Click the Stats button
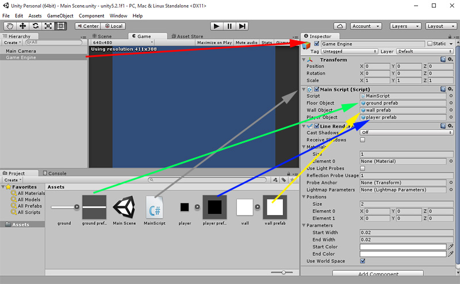Screen dimensions: 460x284 click(267, 43)
